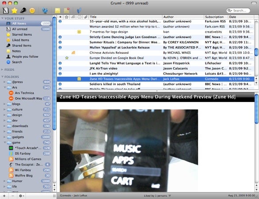The height and width of the screenshot is (199, 259).
Task: Click the share megaphone toolbar icon
Action: click(x=23, y=11)
